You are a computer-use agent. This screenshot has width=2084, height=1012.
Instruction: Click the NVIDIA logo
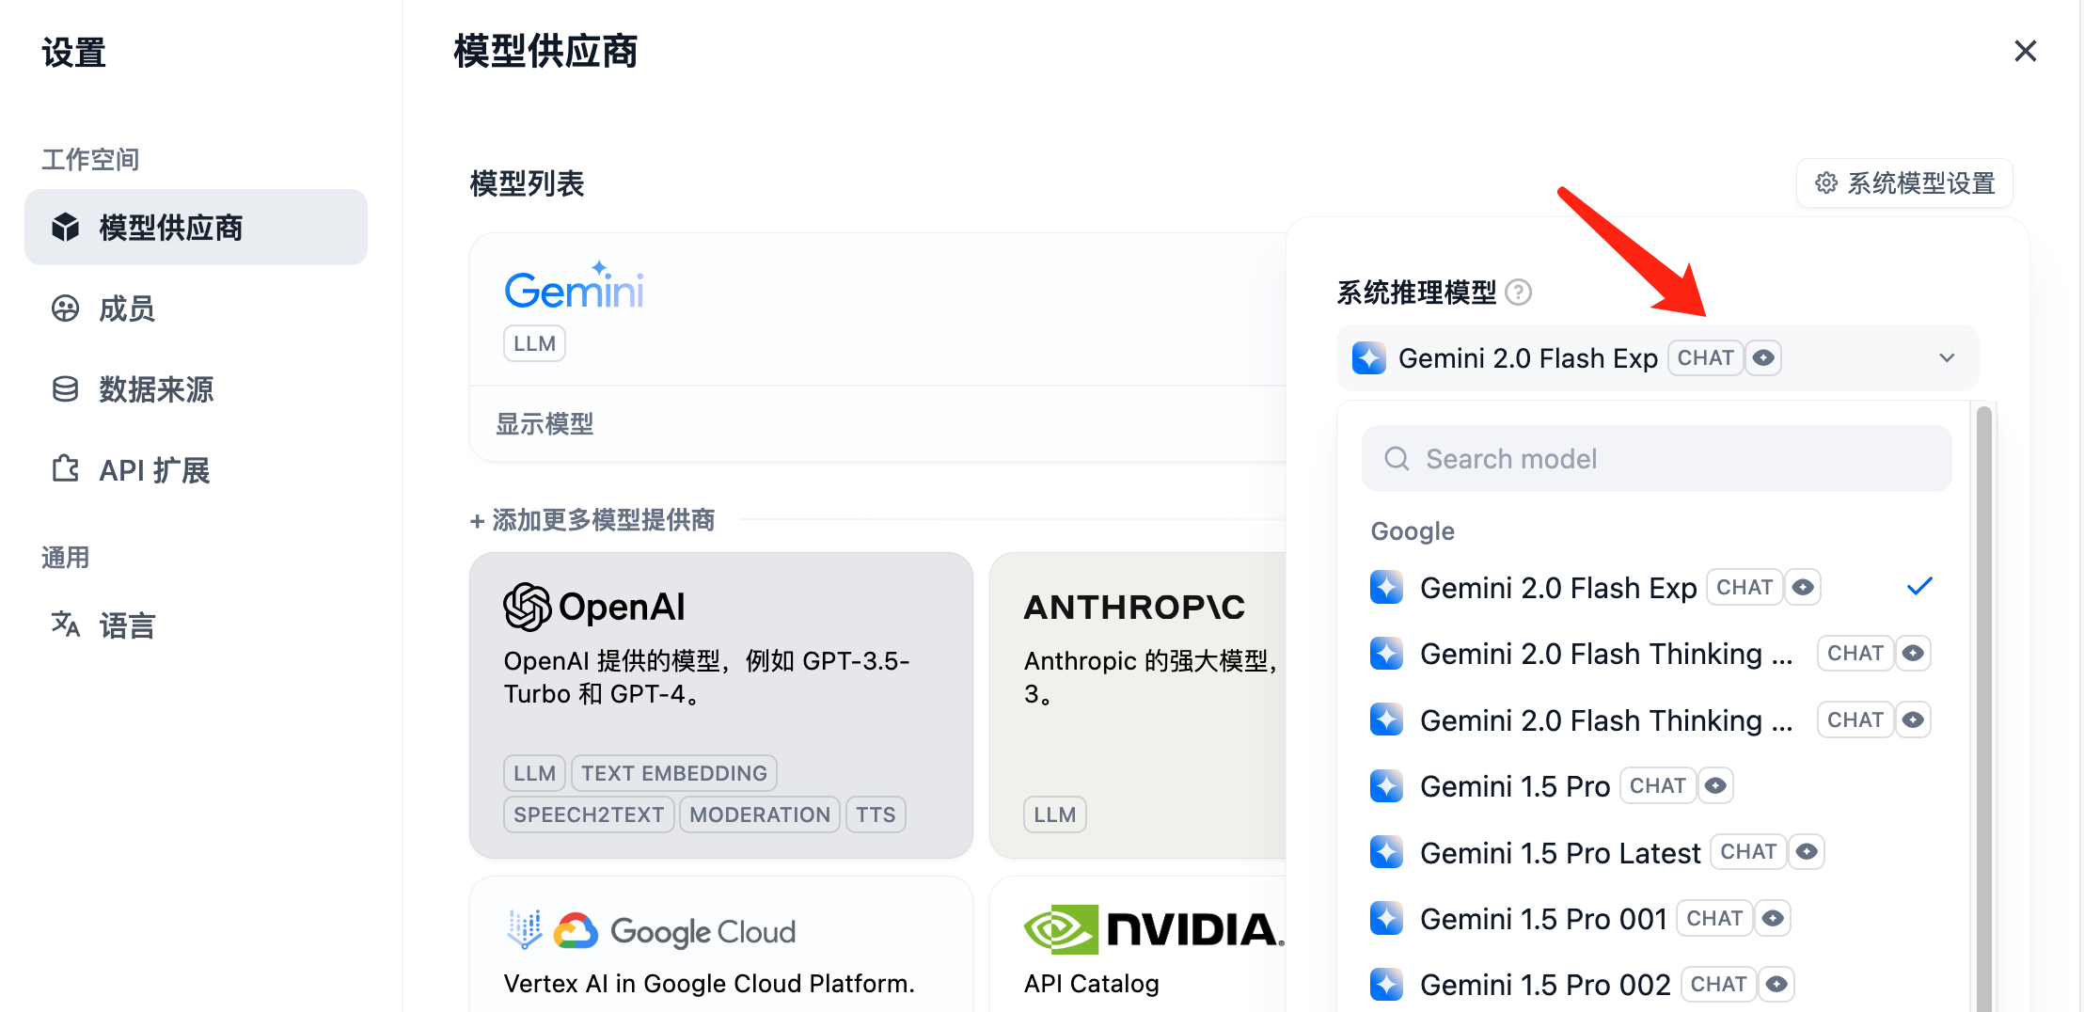pos(1152,929)
